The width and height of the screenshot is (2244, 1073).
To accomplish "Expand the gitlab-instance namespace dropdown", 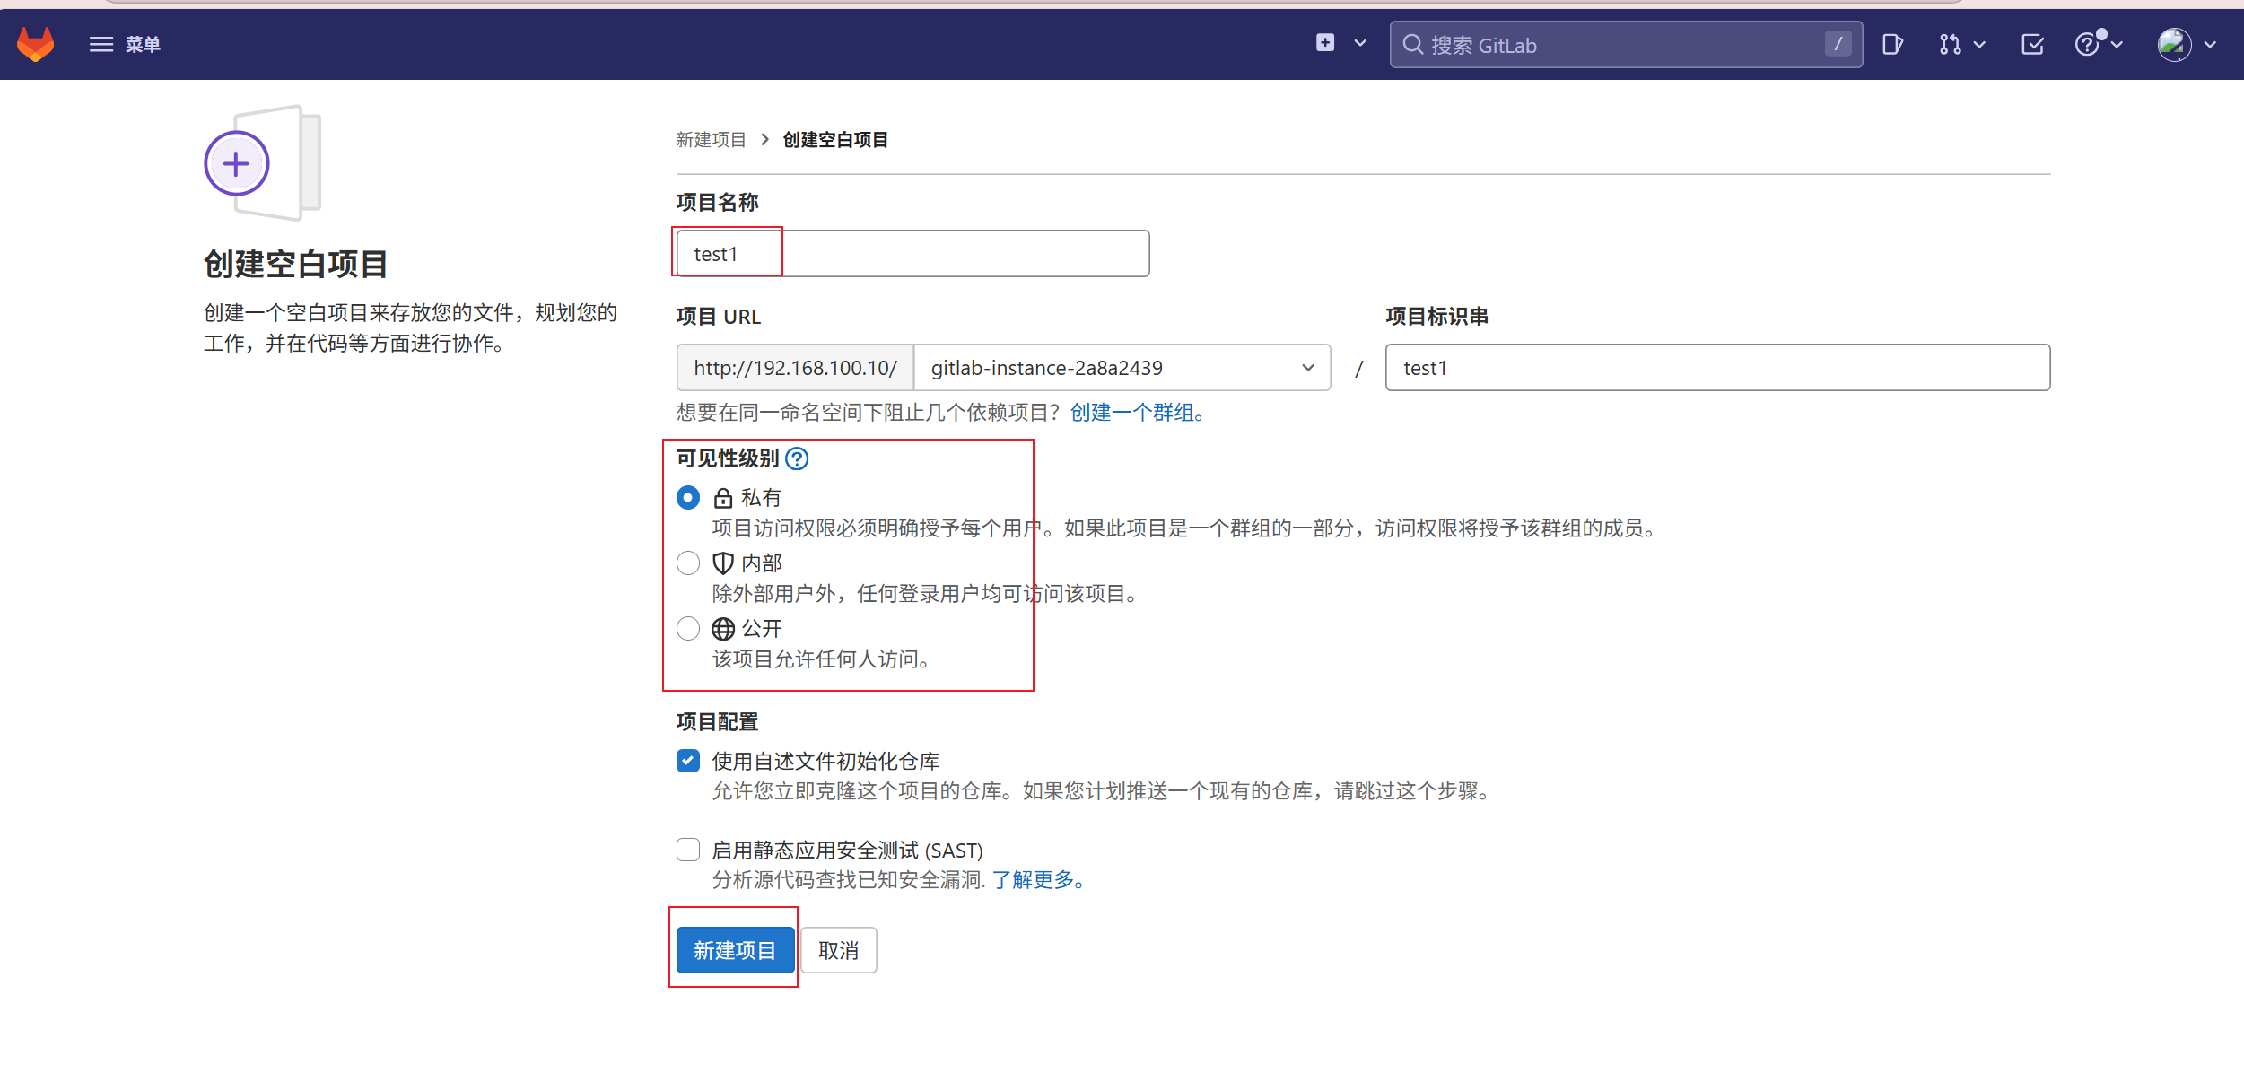I will [x=1121, y=368].
